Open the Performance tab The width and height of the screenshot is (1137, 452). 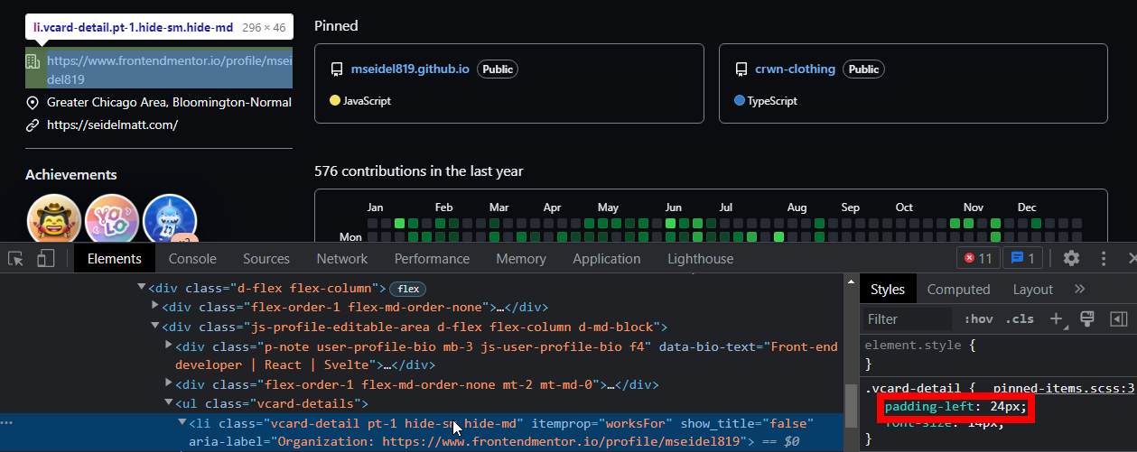tap(432, 258)
